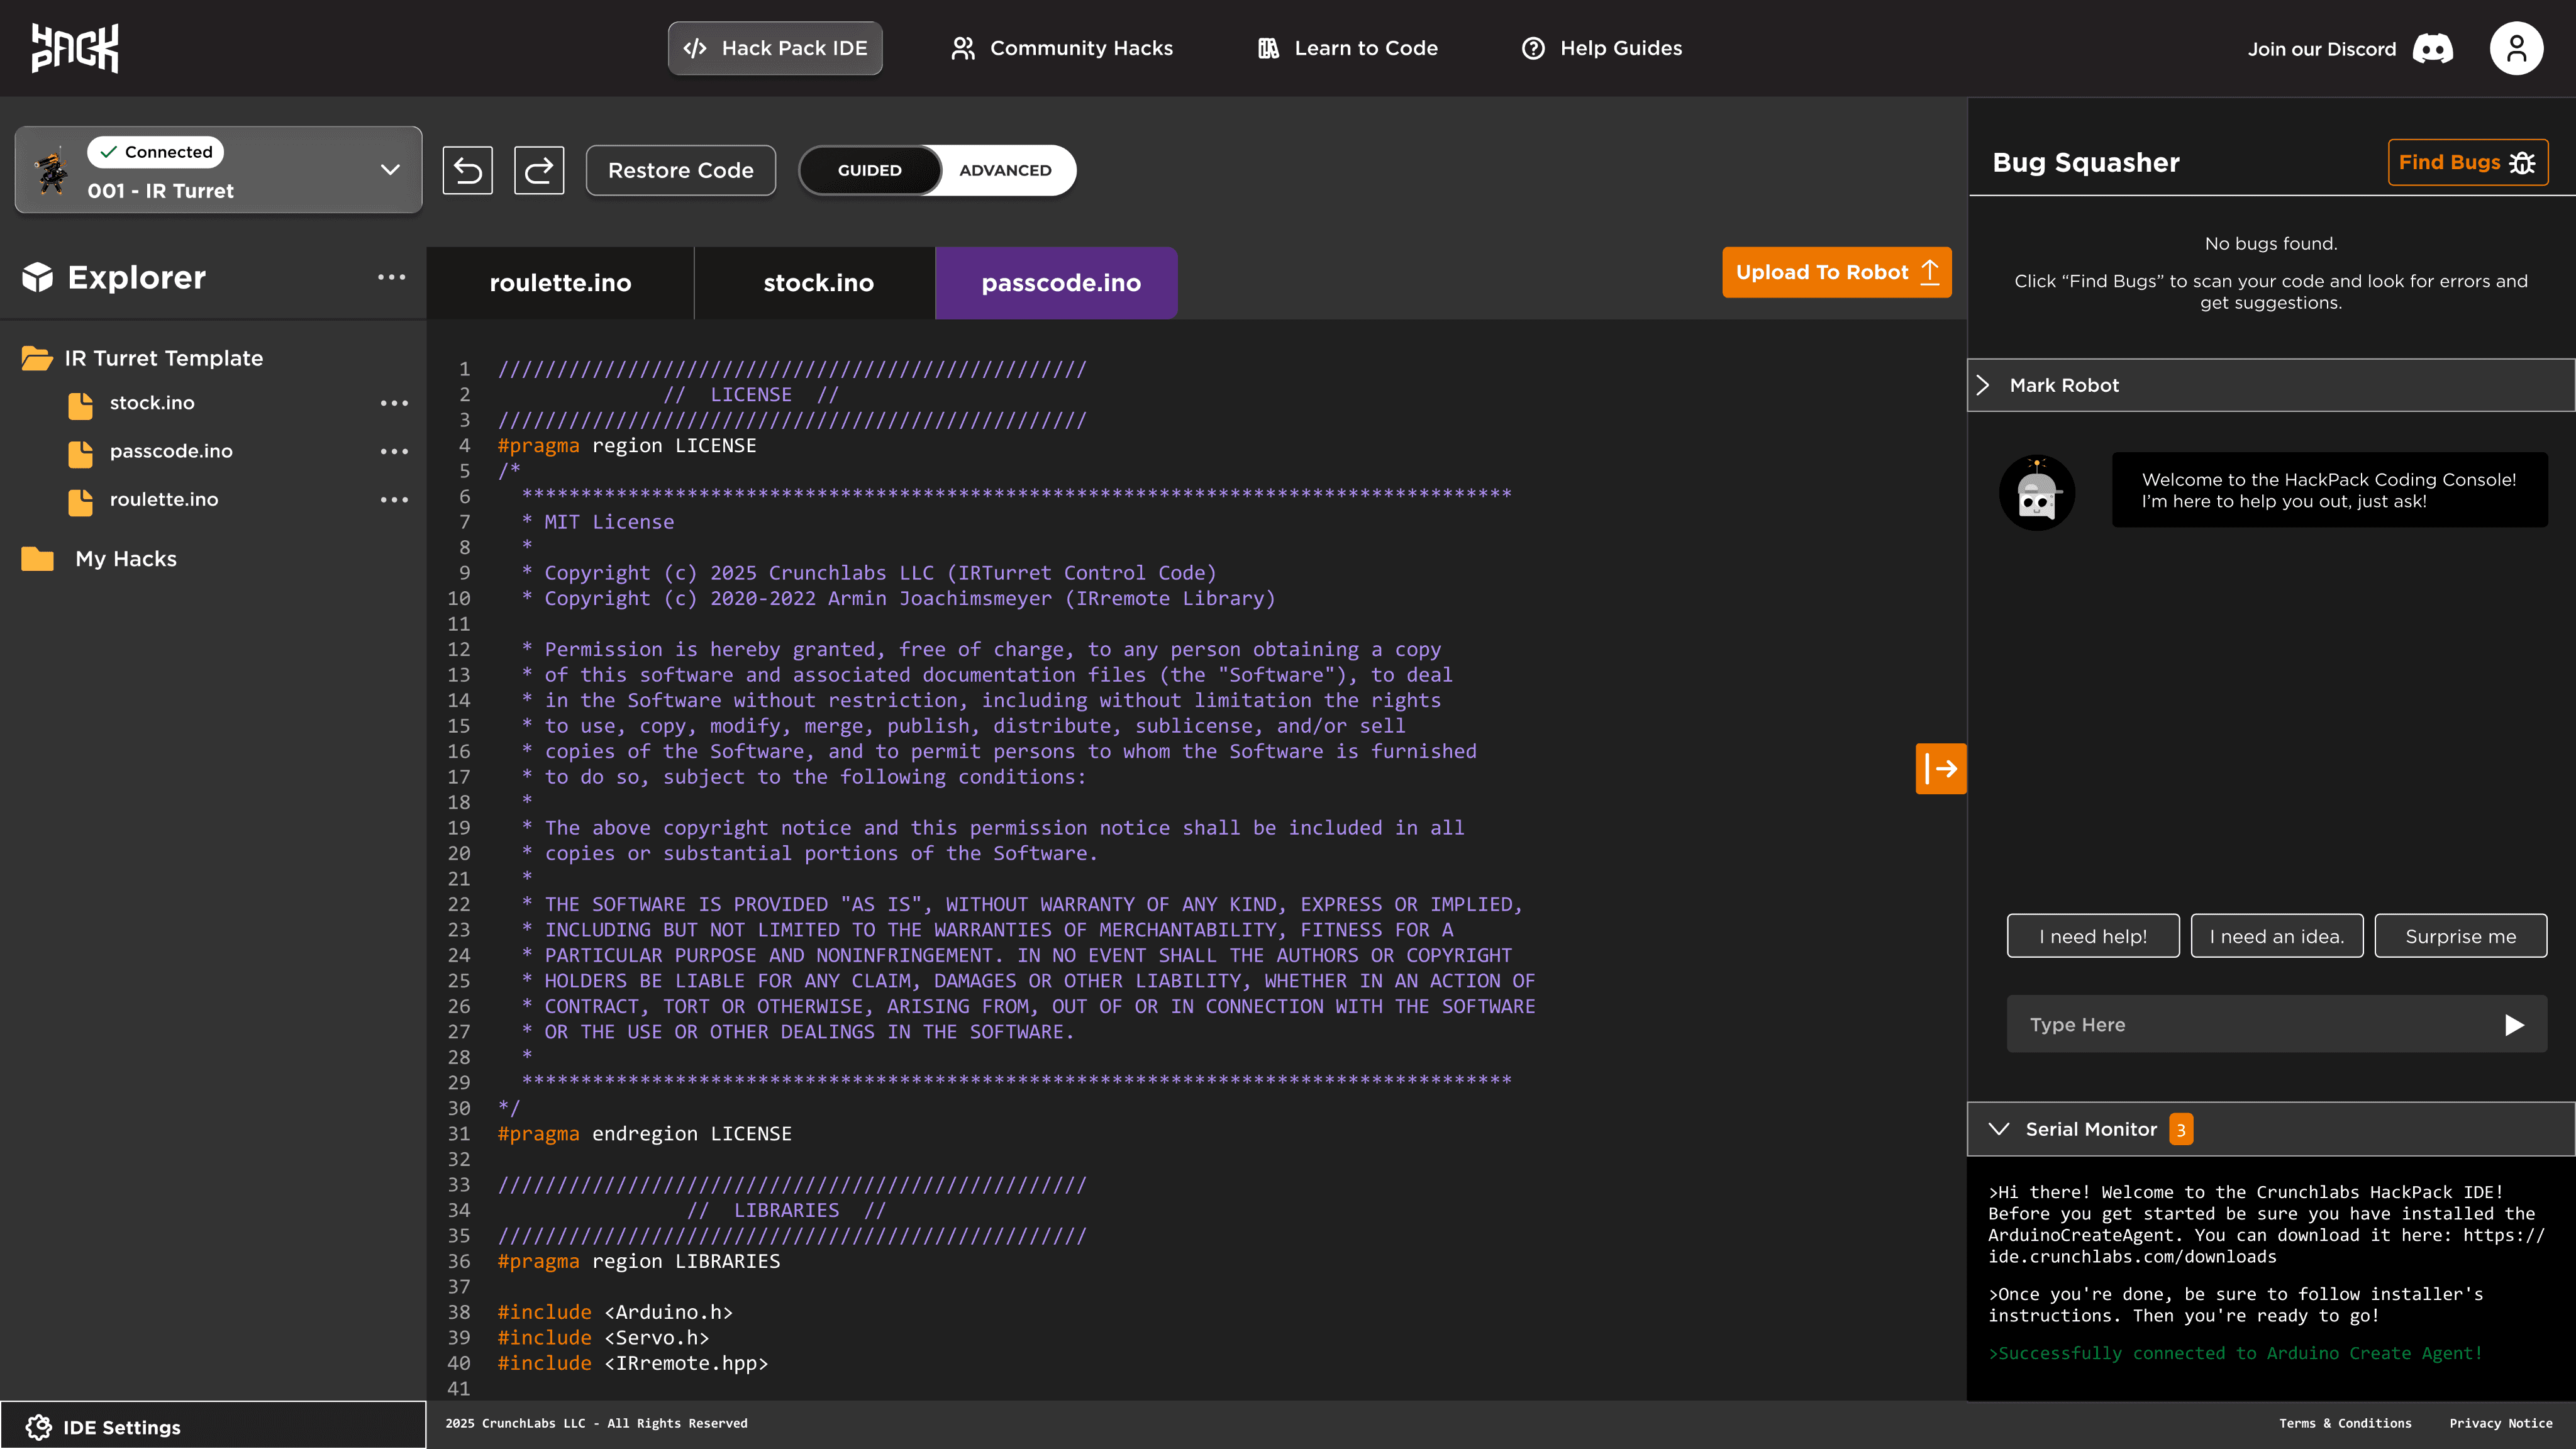Open the My Hacks folder
The image size is (2576, 1449).
click(125, 559)
